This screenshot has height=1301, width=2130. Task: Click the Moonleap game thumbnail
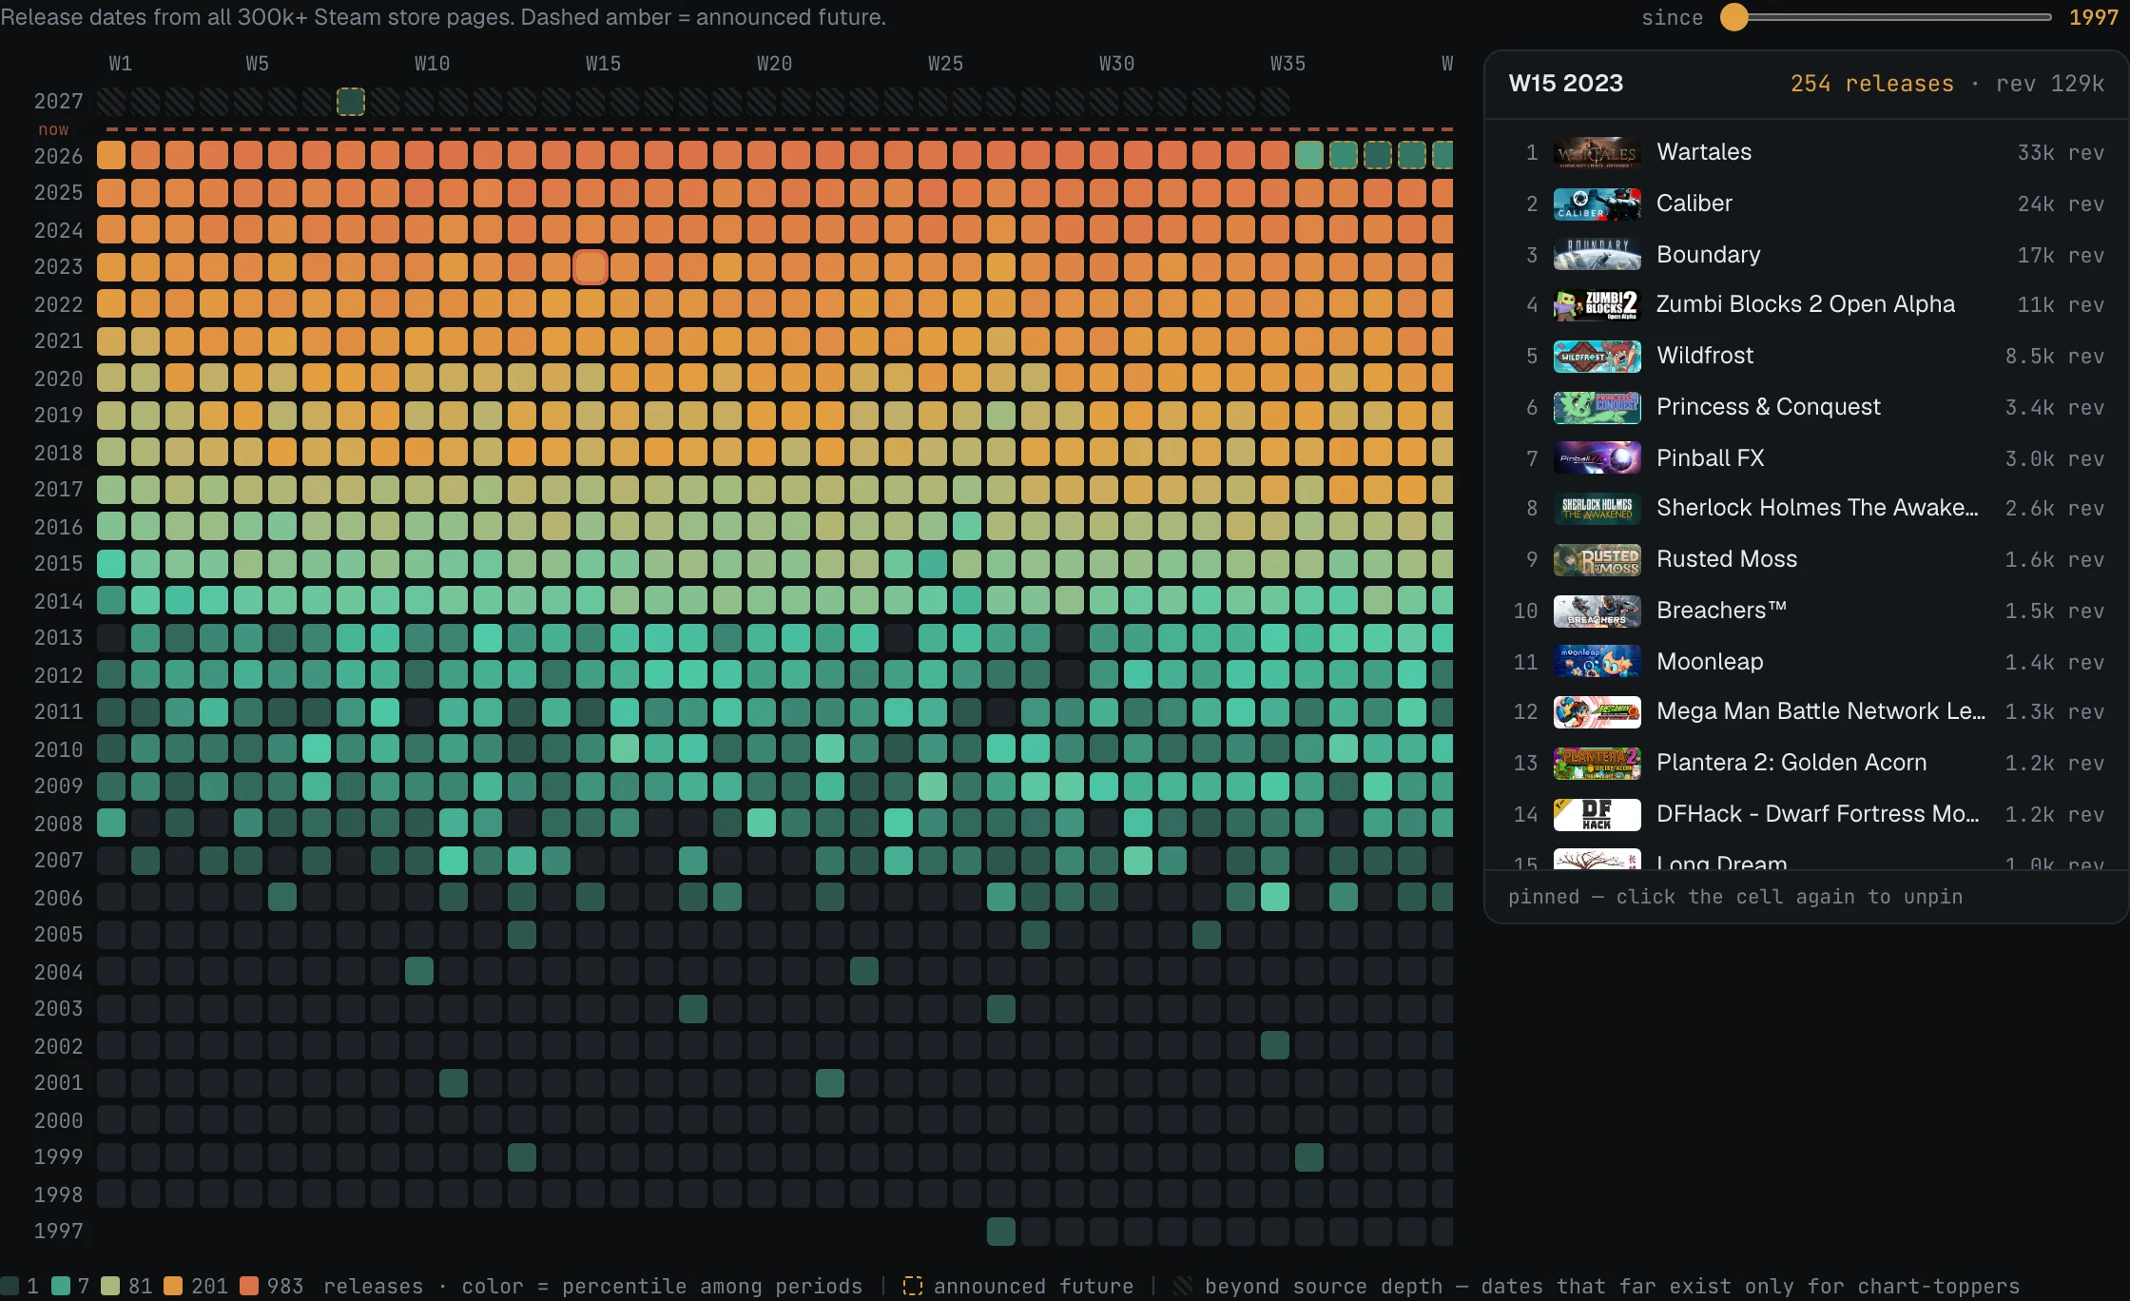(1597, 662)
